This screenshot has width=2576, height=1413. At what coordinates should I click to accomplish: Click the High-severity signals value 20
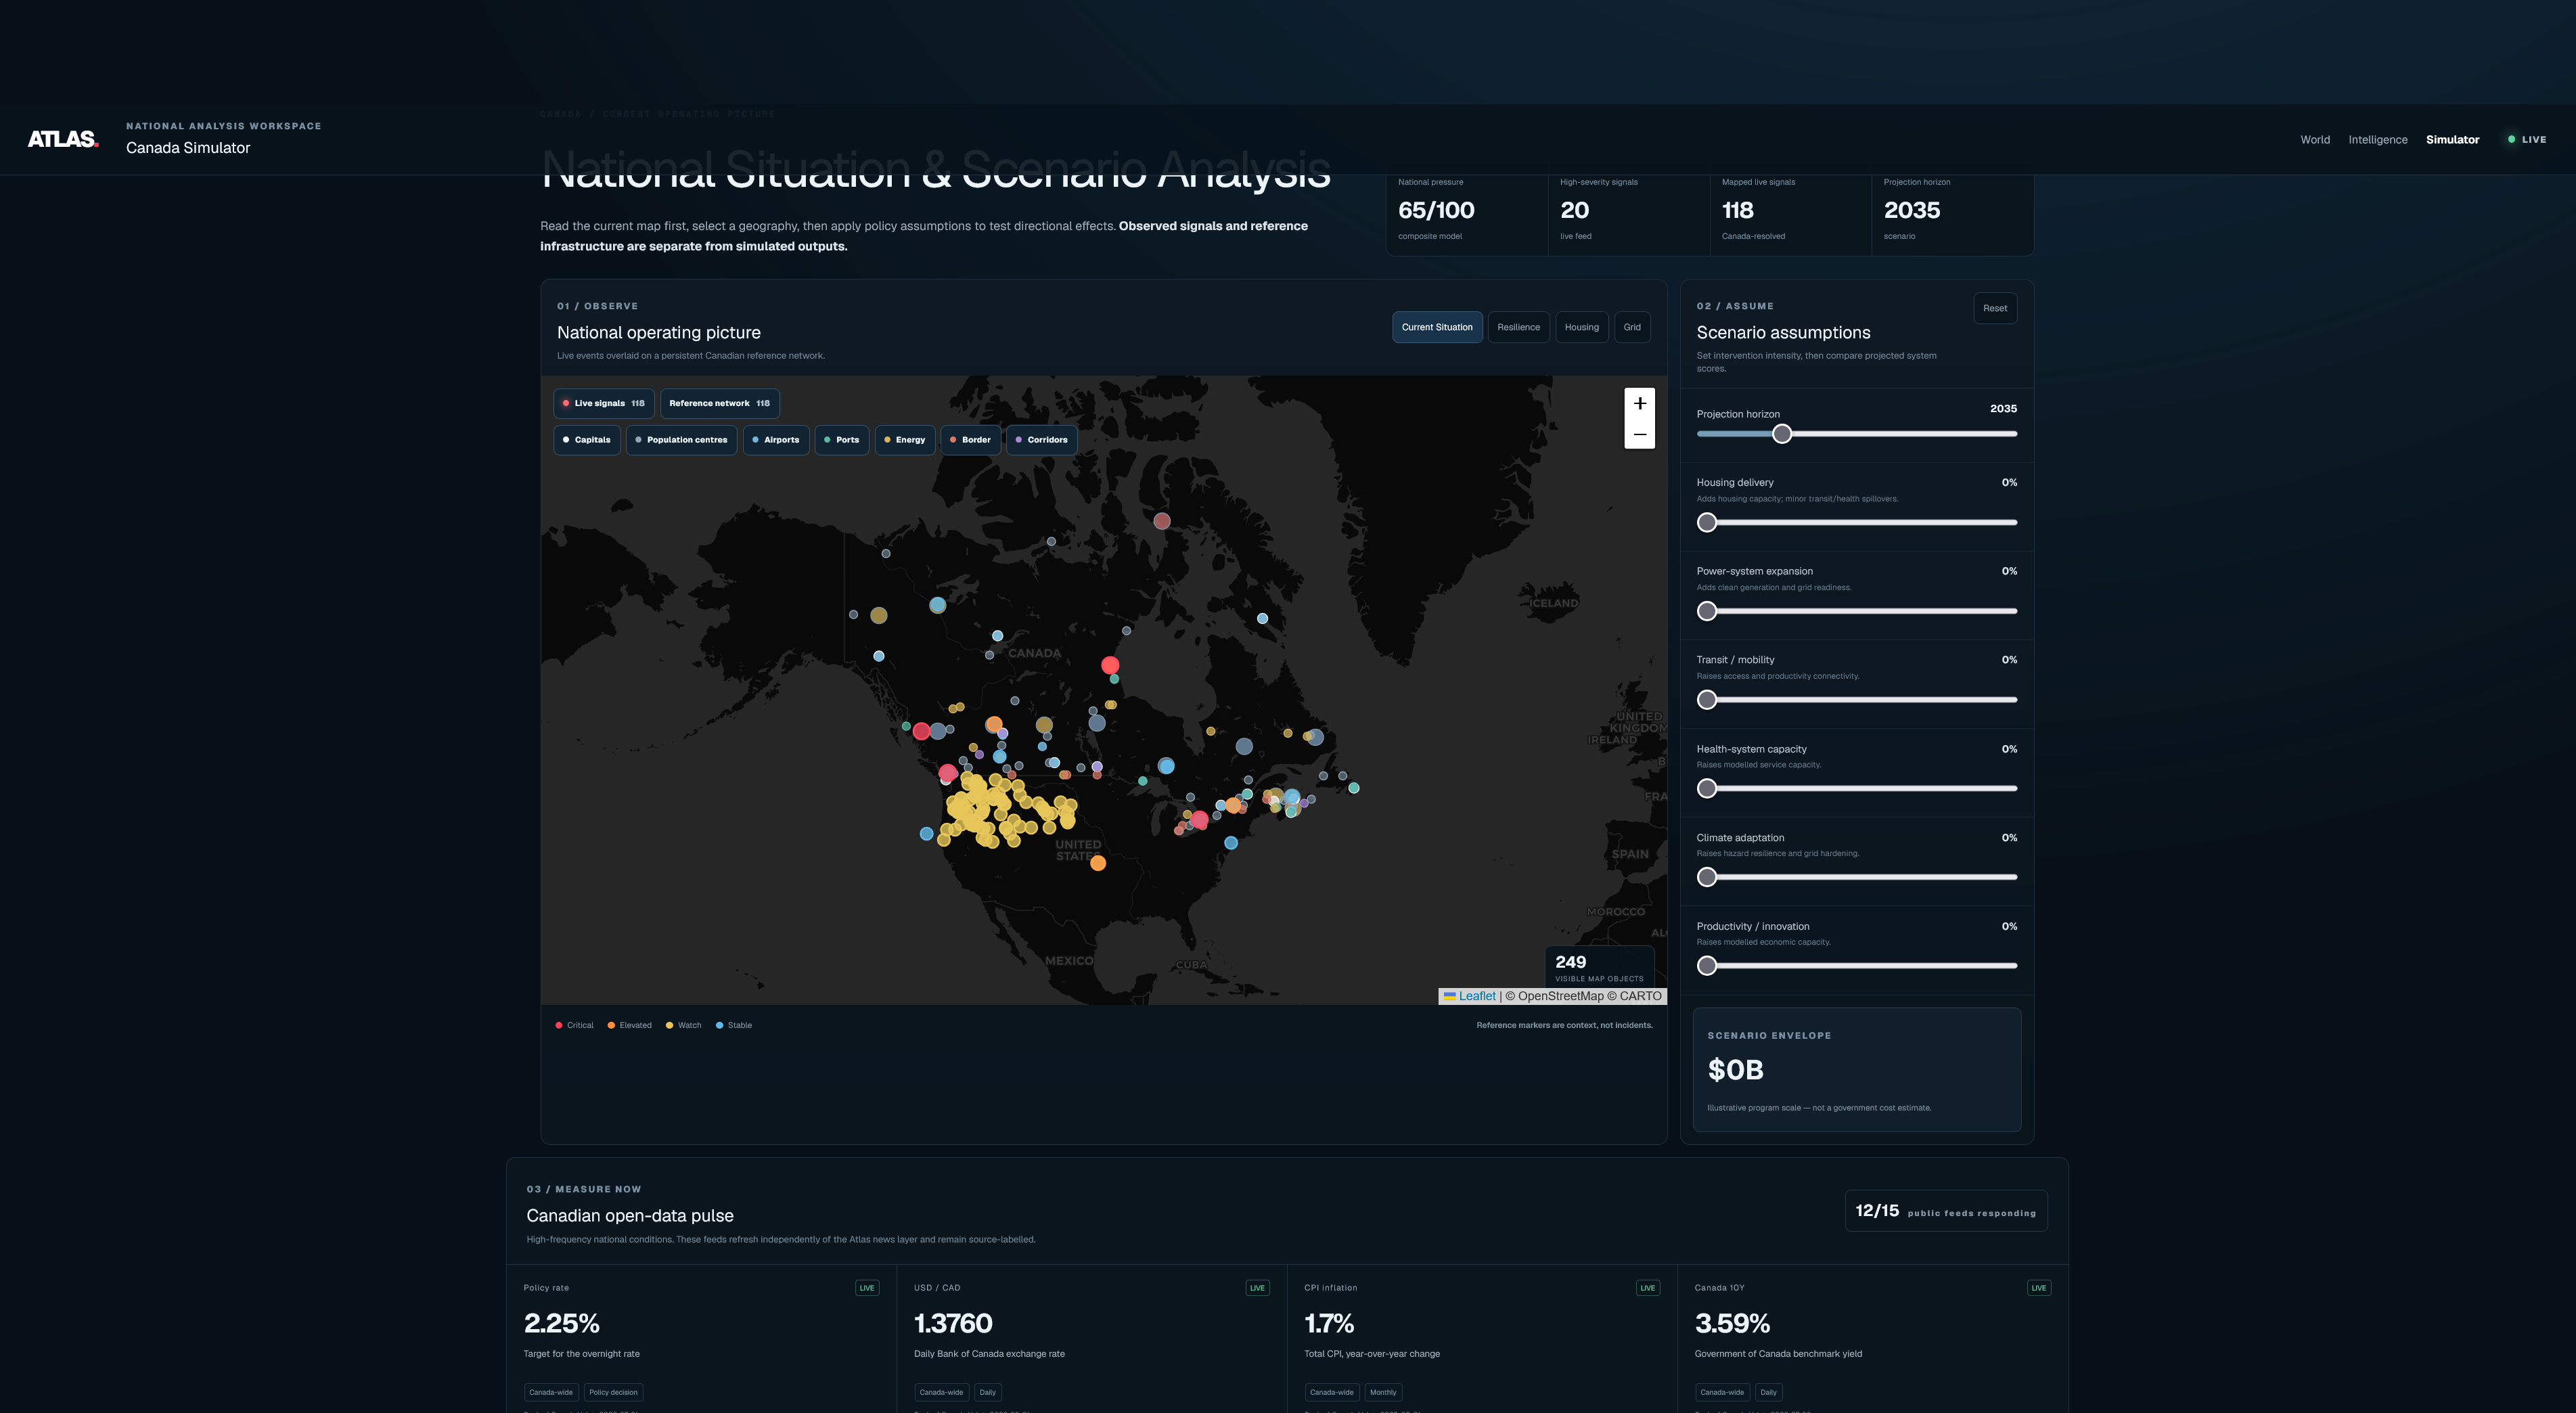[x=1574, y=210]
